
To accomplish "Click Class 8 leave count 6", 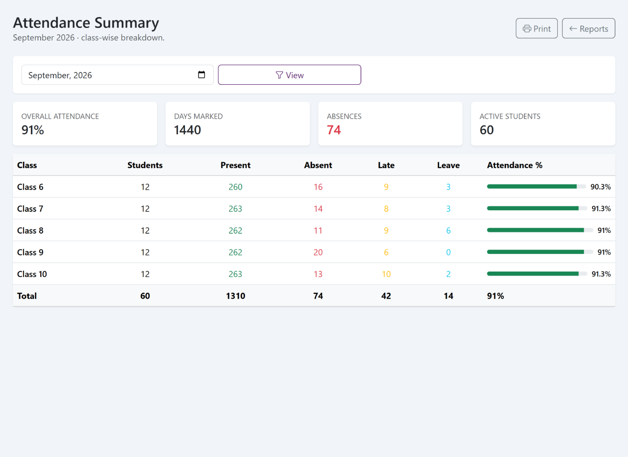I will pyautogui.click(x=448, y=230).
